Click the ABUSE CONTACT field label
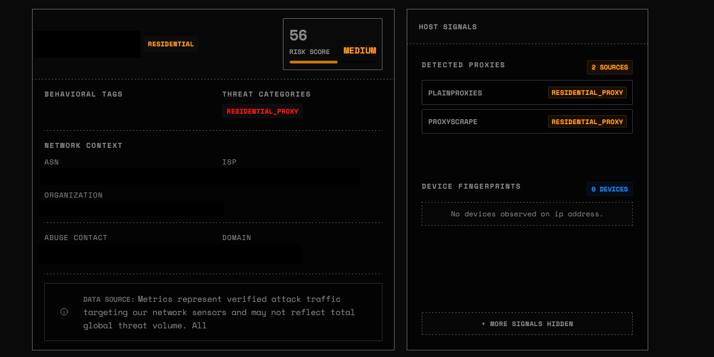The image size is (714, 357). [76, 238]
